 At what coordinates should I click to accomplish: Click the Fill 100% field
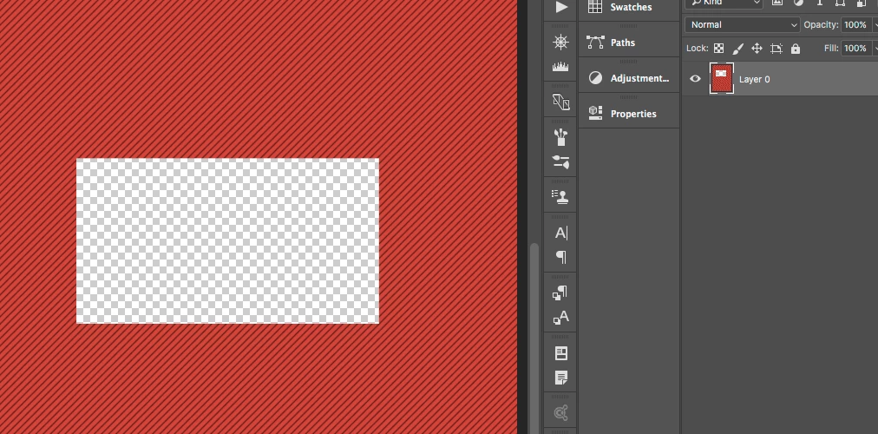(x=855, y=48)
